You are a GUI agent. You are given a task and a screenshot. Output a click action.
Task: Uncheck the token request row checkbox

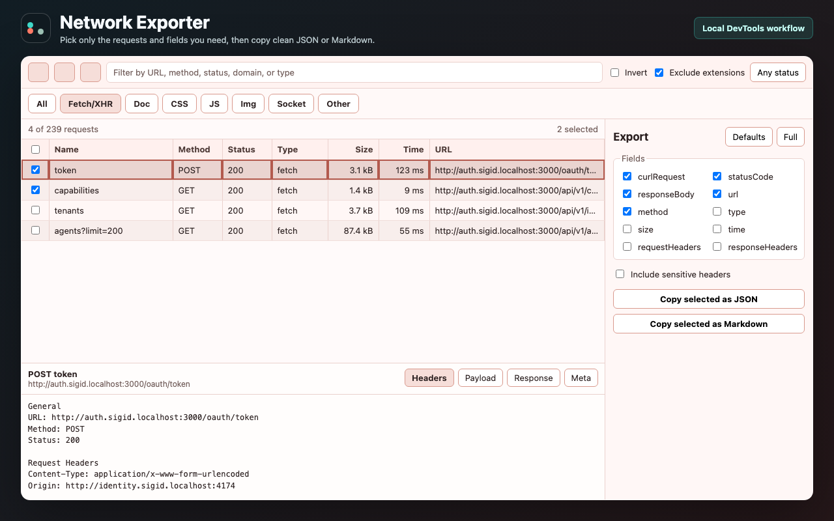[36, 169]
